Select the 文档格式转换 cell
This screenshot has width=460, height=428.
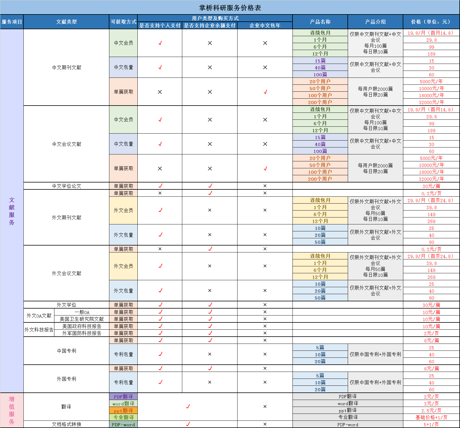coord(66,424)
